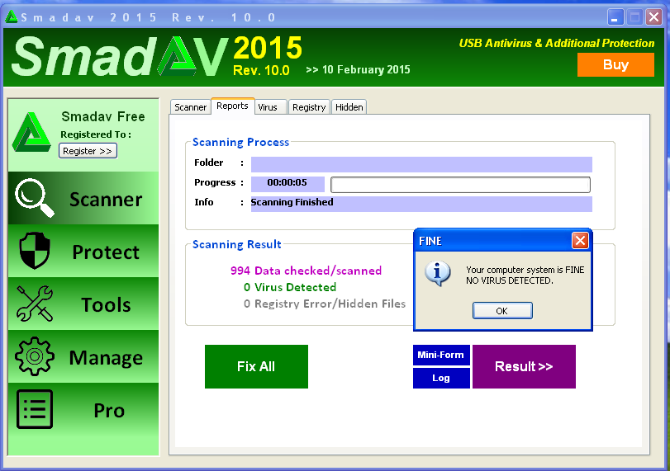The image size is (670, 471).
Task: Click the purple Result >> button
Action: (524, 366)
